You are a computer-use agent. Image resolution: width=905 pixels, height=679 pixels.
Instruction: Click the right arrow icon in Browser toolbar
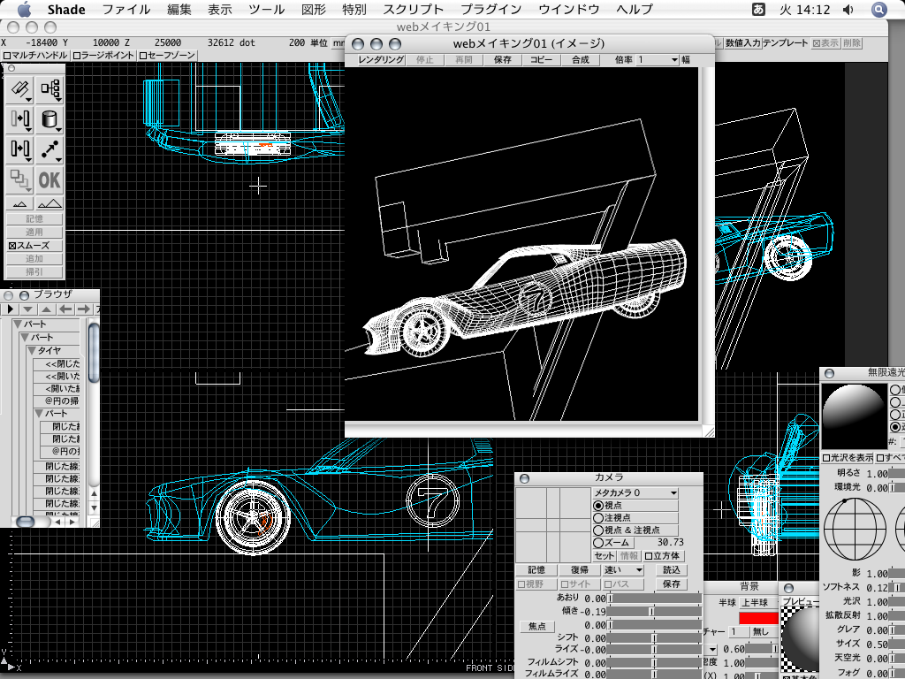pyautogui.click(x=82, y=309)
